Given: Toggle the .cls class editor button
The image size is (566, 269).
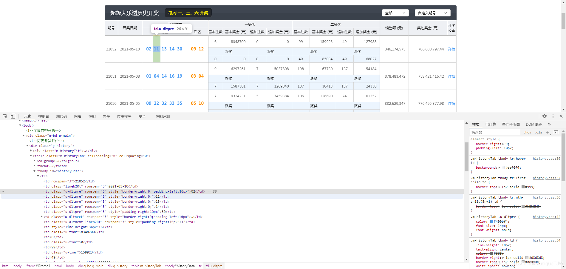Looking at the screenshot, I should pos(538,132).
